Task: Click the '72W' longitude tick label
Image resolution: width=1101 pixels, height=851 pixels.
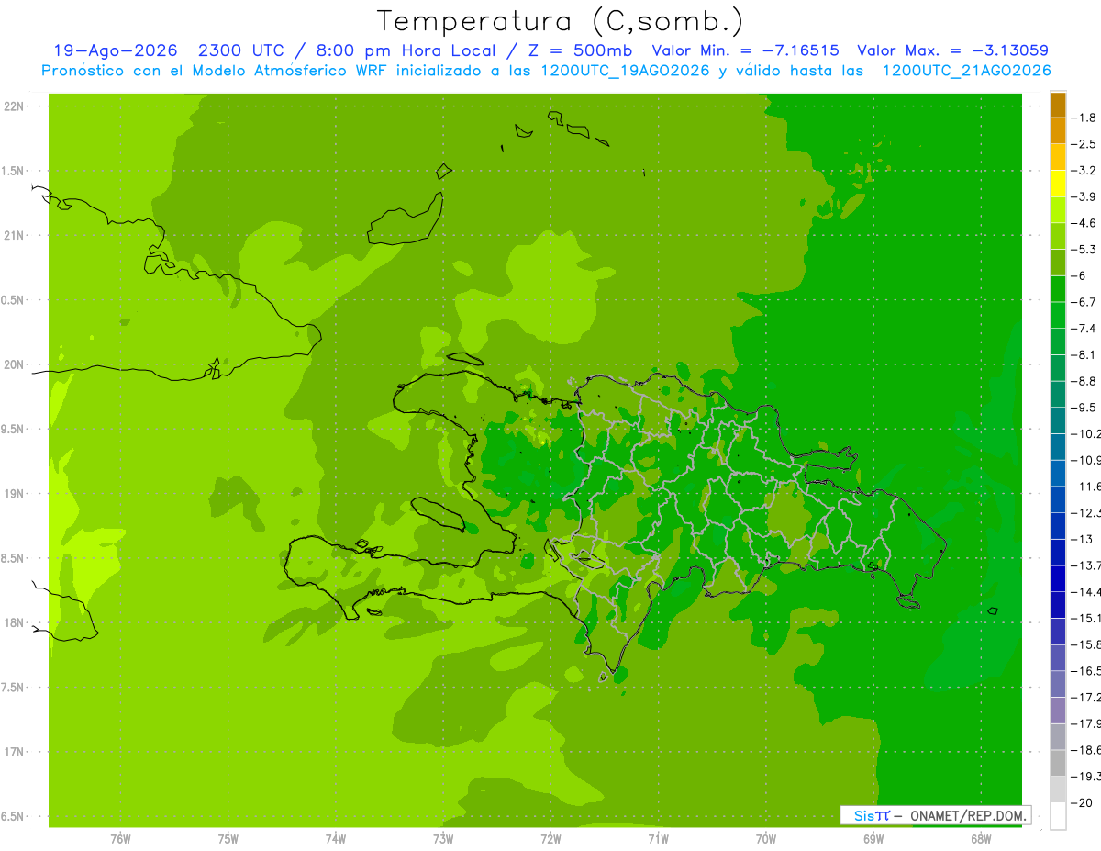Action: (550, 838)
